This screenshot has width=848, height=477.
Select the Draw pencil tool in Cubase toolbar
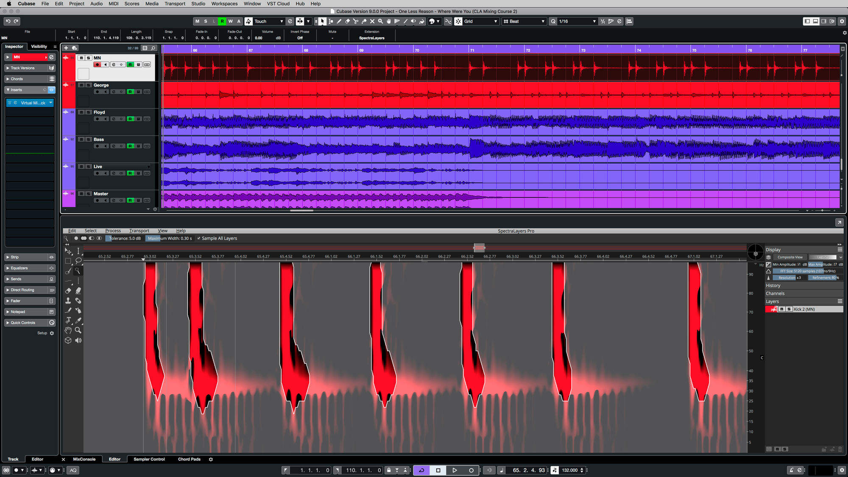click(x=340, y=21)
